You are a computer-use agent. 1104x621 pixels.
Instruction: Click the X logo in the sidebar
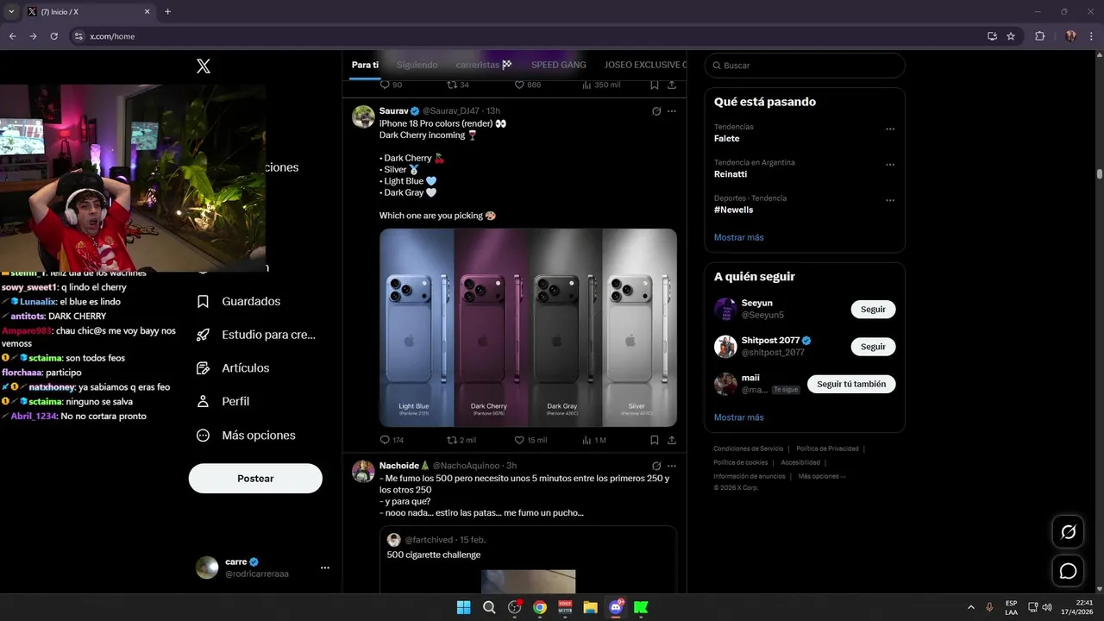(x=204, y=66)
